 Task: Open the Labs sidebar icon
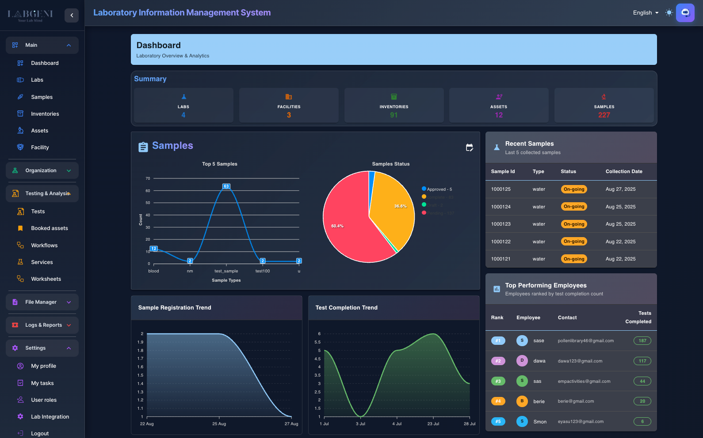(x=20, y=80)
